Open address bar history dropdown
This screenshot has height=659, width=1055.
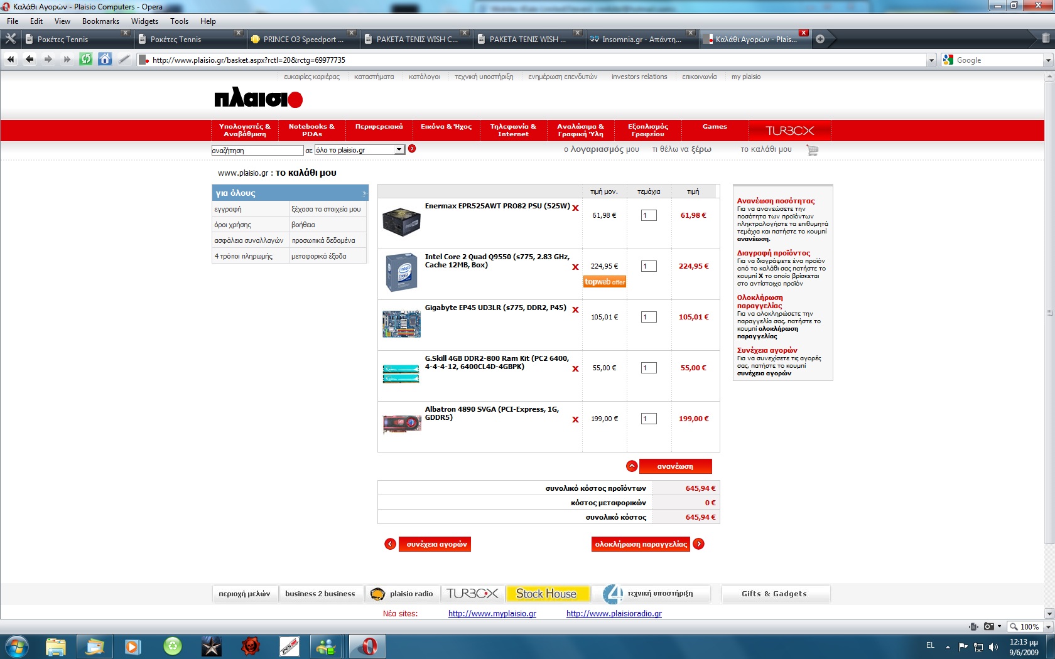(931, 60)
